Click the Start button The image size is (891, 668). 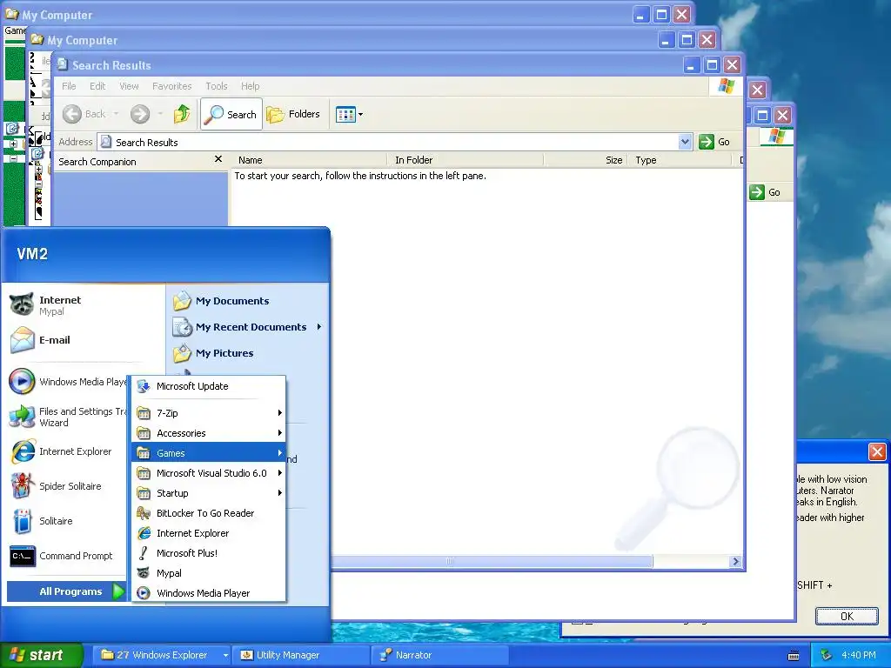coord(42,655)
